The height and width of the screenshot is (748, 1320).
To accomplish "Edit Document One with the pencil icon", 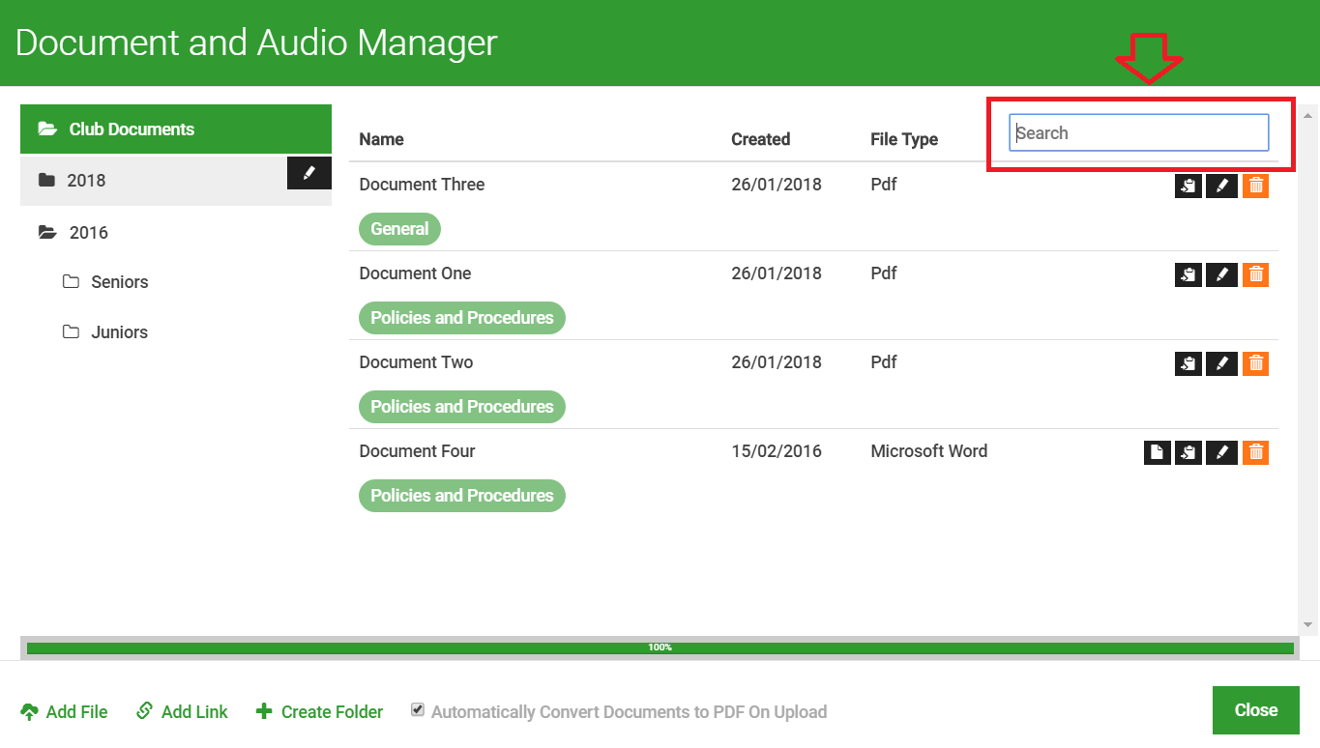I will click(1222, 274).
